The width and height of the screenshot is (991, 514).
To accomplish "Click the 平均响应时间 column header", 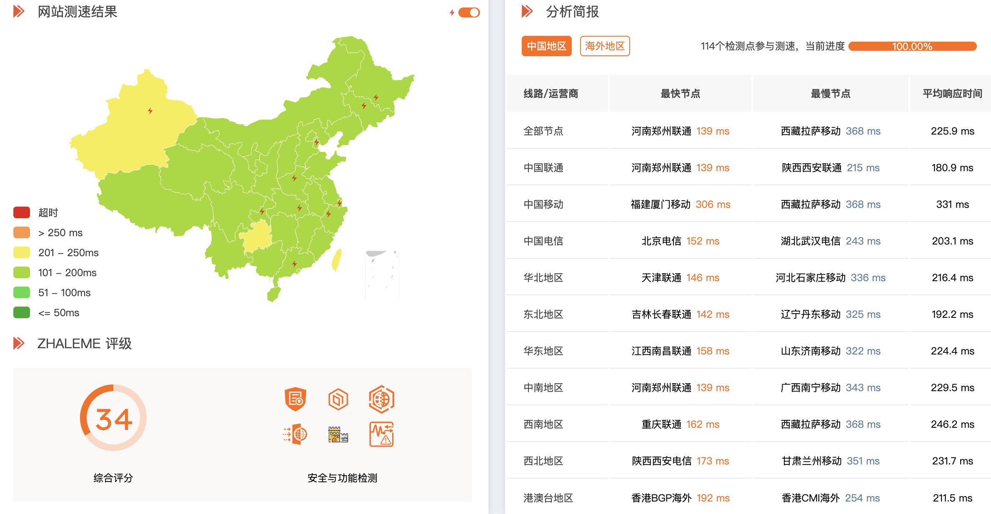I will click(952, 94).
